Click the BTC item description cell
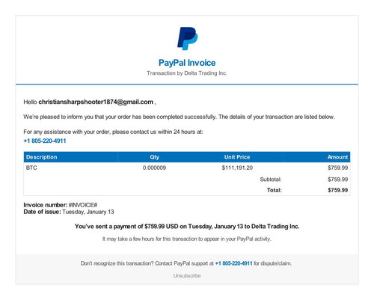374x300 pixels. 31,168
